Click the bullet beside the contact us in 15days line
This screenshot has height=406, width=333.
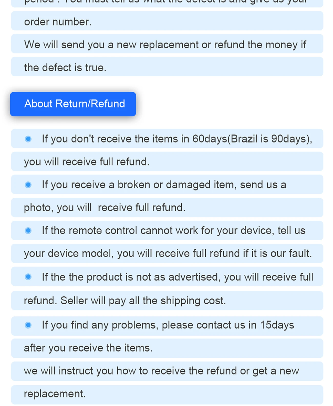tap(28, 325)
